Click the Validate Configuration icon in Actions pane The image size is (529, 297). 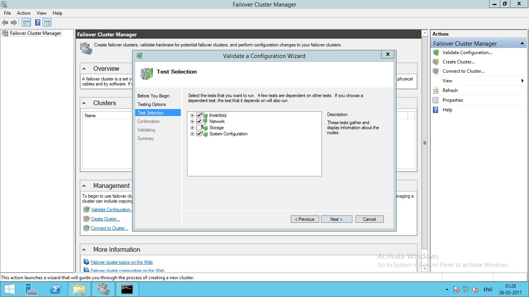pos(436,53)
